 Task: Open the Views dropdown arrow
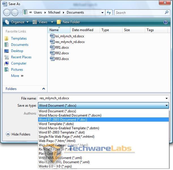coord(52,22)
